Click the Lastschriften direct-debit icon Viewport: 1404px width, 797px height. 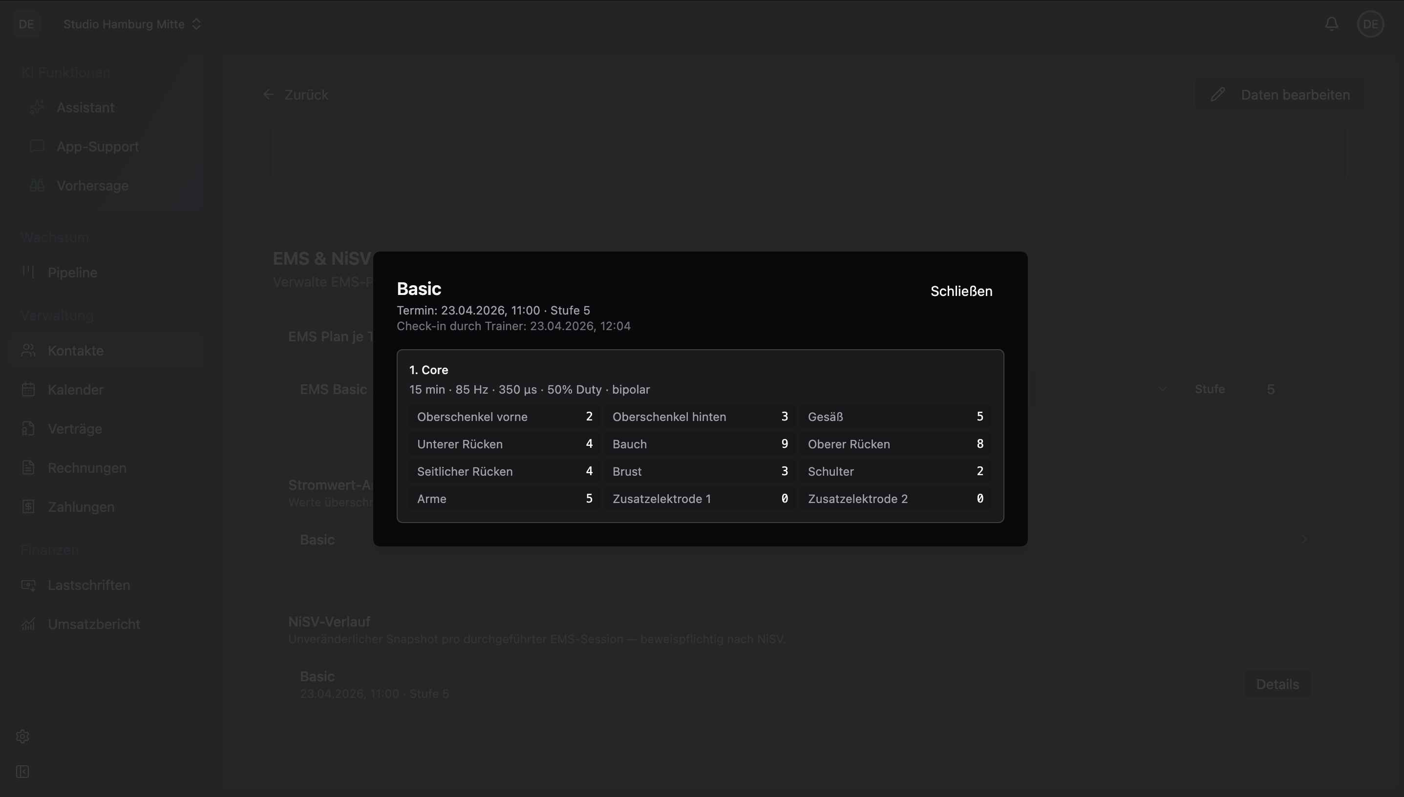(x=28, y=585)
